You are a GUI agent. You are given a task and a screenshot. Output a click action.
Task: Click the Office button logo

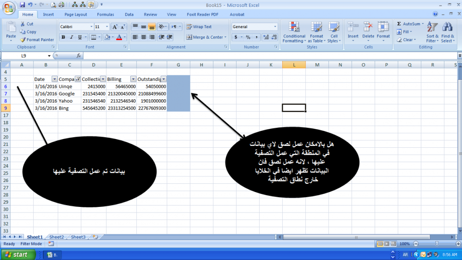point(8,8)
